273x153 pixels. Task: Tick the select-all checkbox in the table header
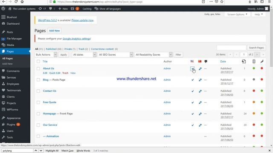38,61
